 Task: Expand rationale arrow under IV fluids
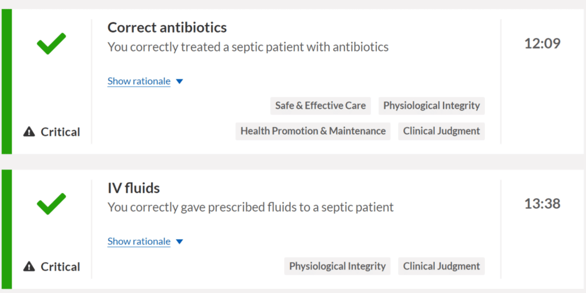click(x=179, y=242)
